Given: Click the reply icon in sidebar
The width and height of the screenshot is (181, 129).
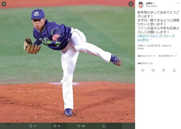Looking at the screenshot, I should coord(143,70).
